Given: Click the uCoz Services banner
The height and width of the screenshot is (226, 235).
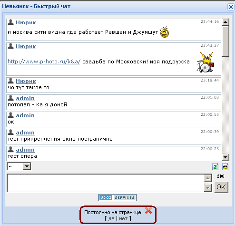Looking at the screenshot, I should tap(117, 197).
